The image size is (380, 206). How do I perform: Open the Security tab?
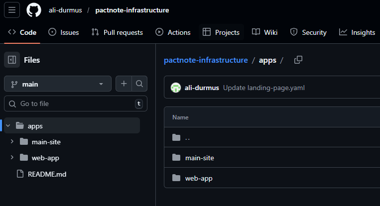(x=308, y=32)
